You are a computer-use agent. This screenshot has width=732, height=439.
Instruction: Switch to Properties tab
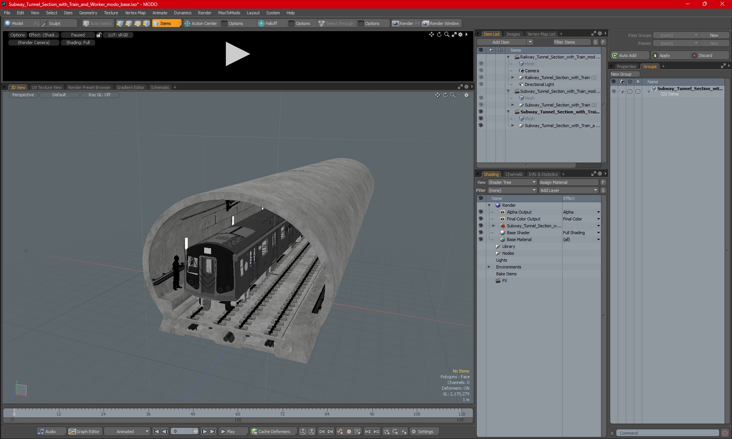click(x=626, y=67)
